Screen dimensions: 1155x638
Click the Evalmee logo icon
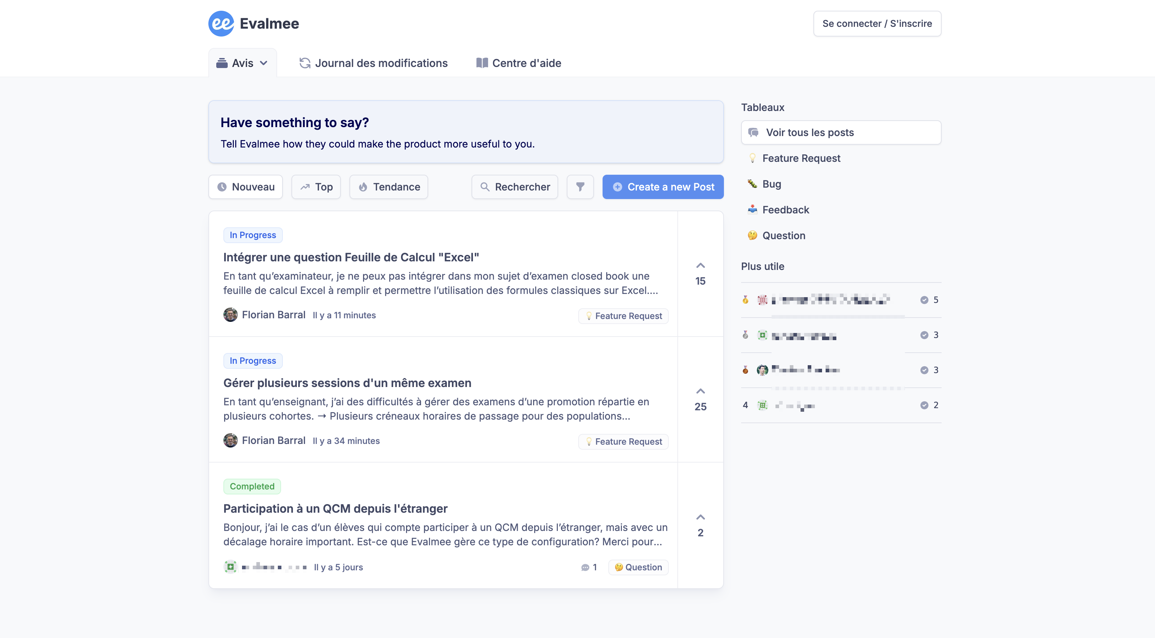tap(221, 23)
